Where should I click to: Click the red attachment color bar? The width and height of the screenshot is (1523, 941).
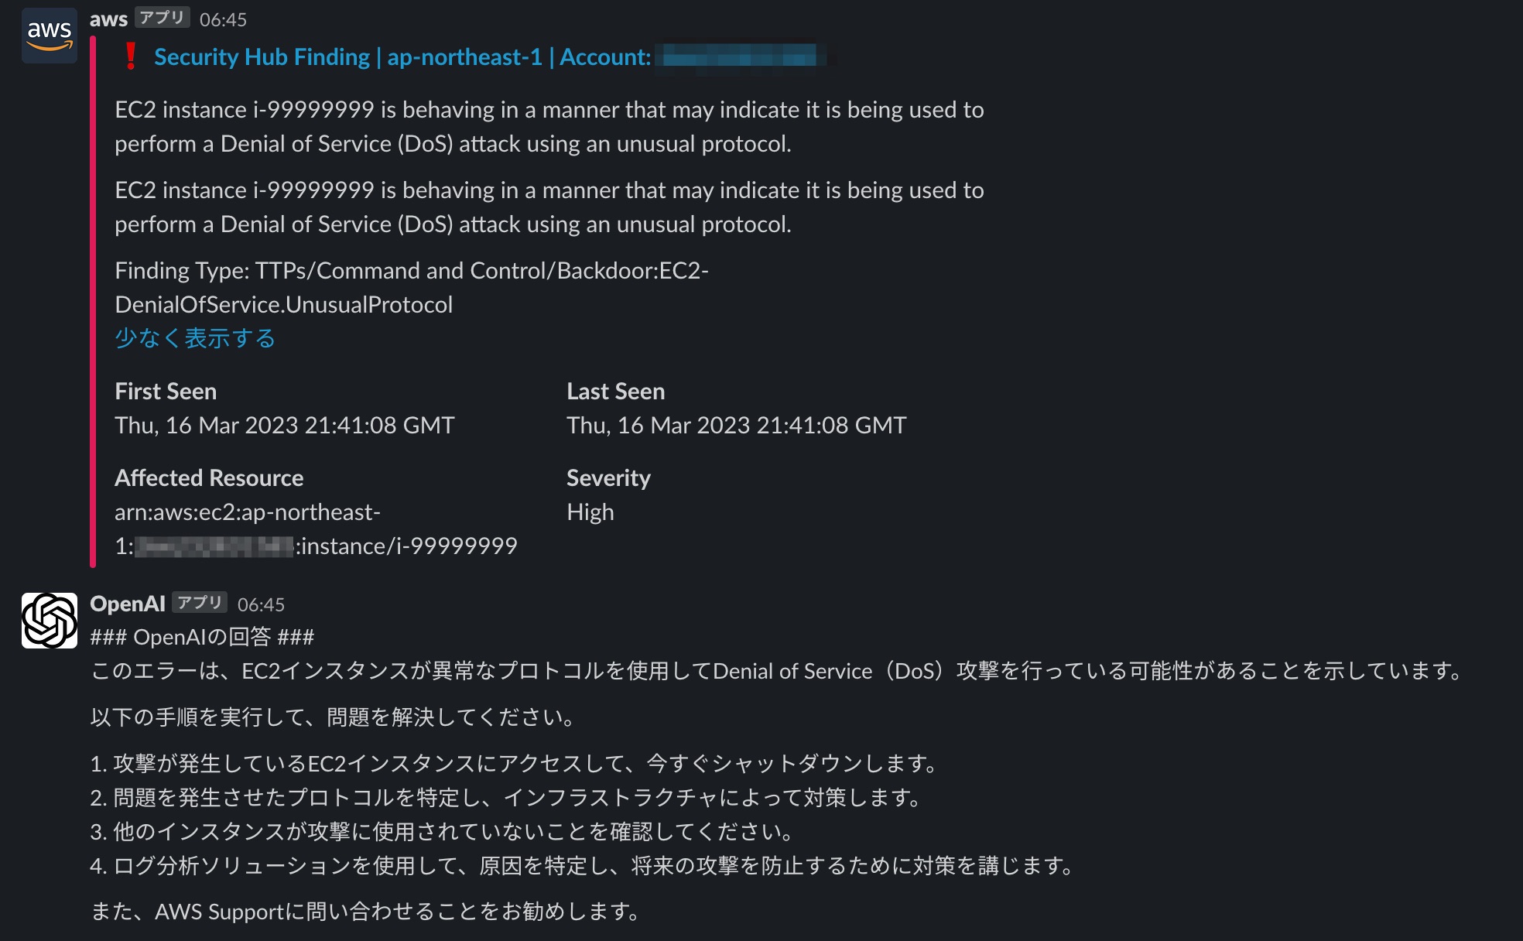click(x=93, y=302)
